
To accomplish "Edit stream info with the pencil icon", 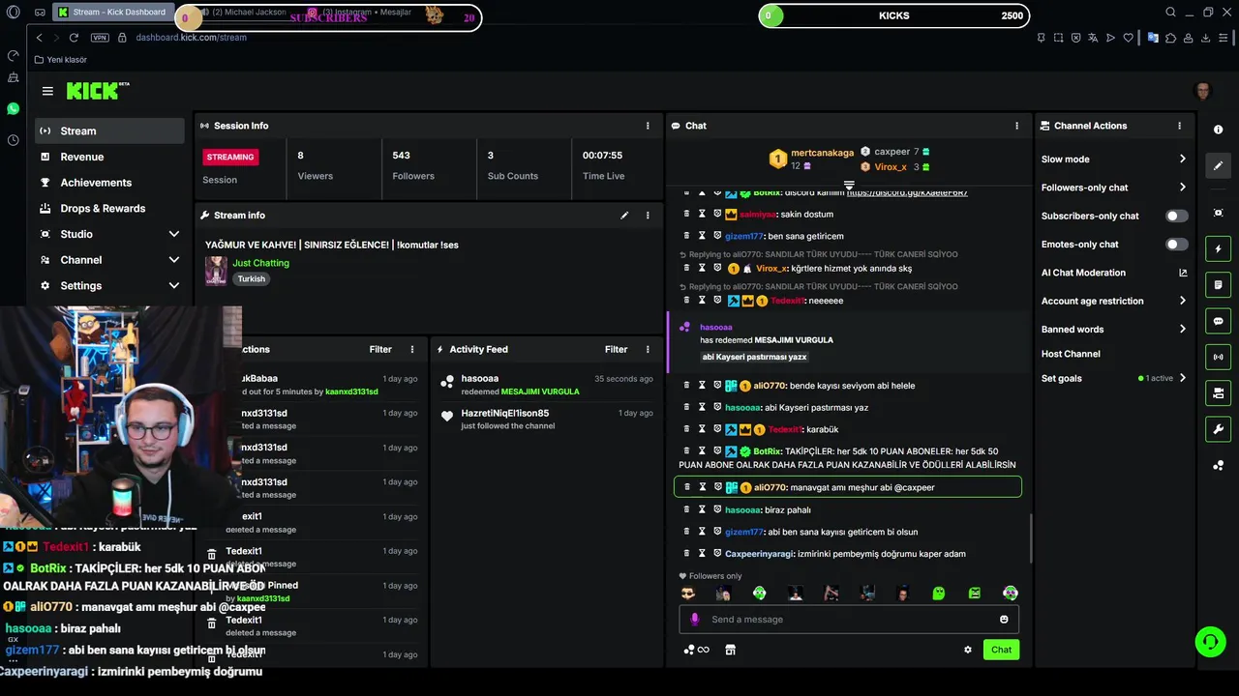I will tap(624, 216).
